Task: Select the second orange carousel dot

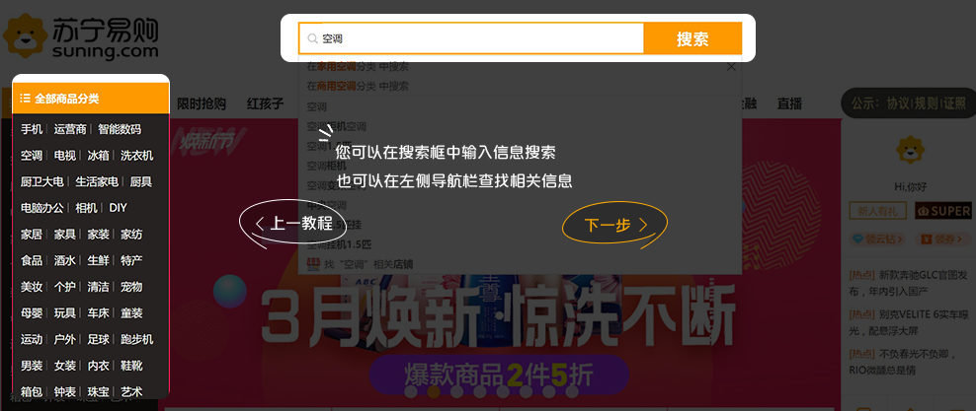Action: pyautogui.click(x=434, y=391)
